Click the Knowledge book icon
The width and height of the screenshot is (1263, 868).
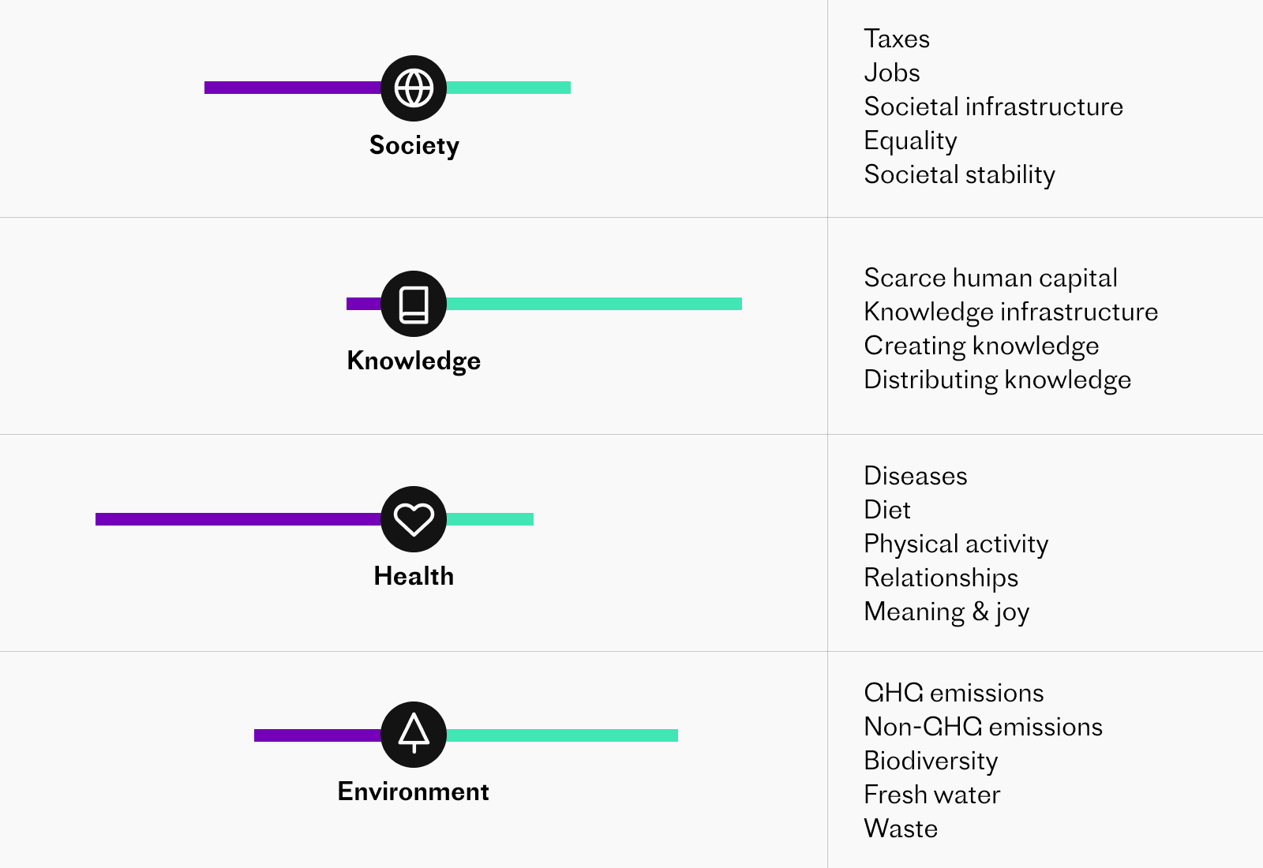414,304
